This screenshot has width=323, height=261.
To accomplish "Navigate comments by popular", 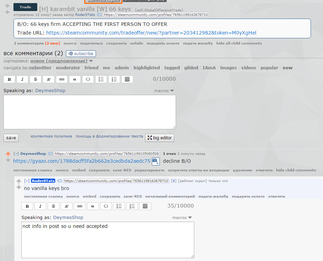I will 269,68.
